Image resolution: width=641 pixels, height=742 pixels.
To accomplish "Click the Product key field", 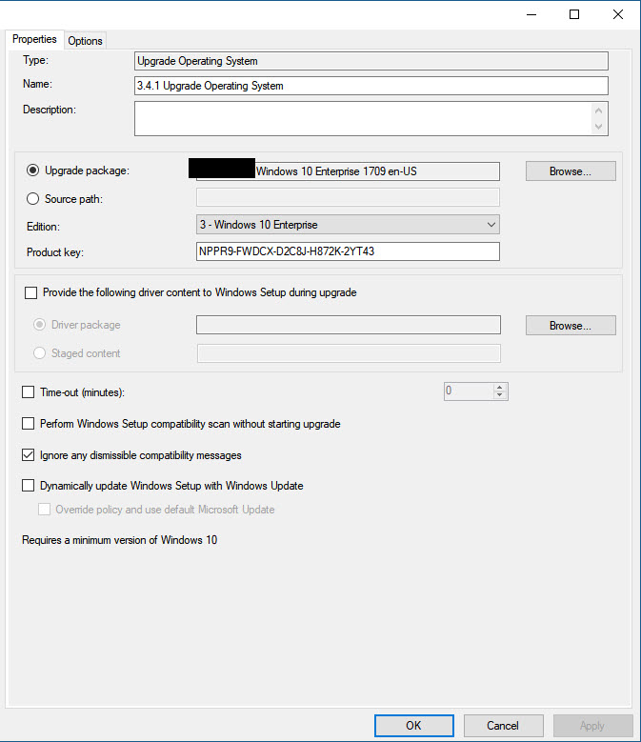I will coord(348,251).
